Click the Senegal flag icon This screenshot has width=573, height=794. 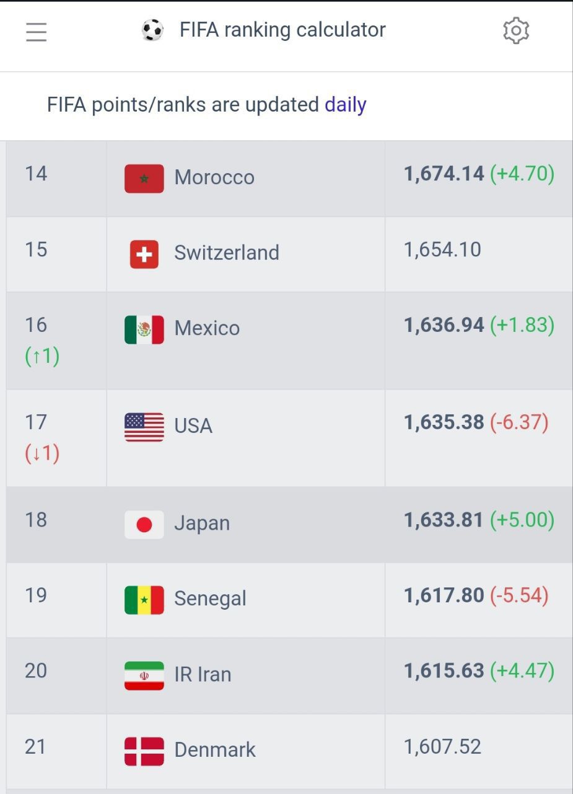tap(144, 600)
